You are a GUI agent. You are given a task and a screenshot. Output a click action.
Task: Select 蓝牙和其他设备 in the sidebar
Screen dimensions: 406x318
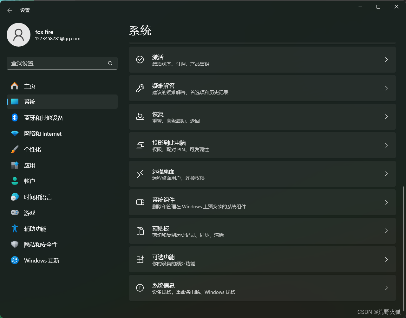click(62, 118)
